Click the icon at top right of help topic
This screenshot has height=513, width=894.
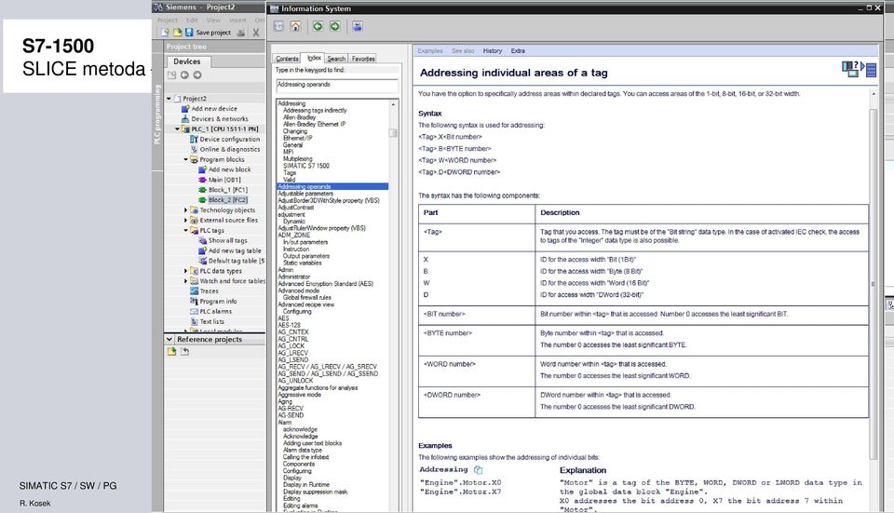859,69
